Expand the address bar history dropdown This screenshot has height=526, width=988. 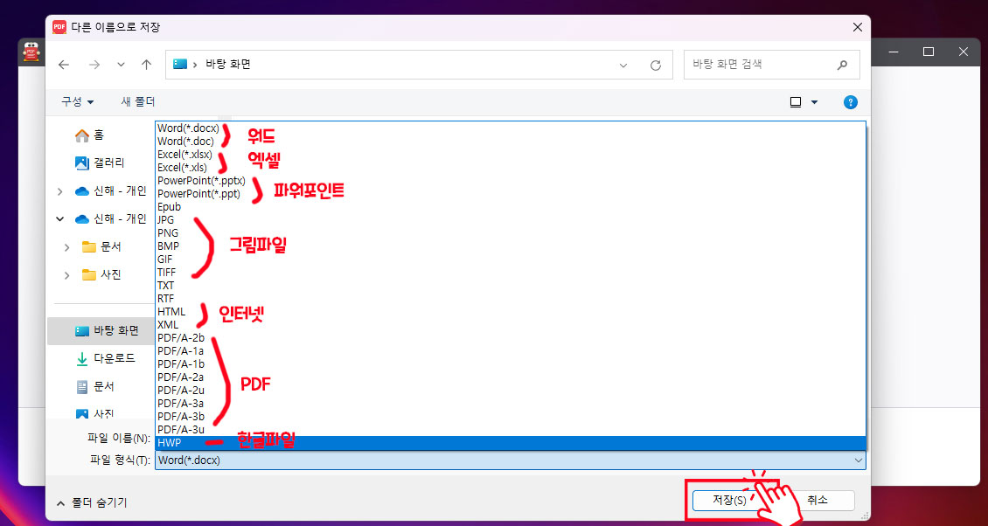[623, 65]
